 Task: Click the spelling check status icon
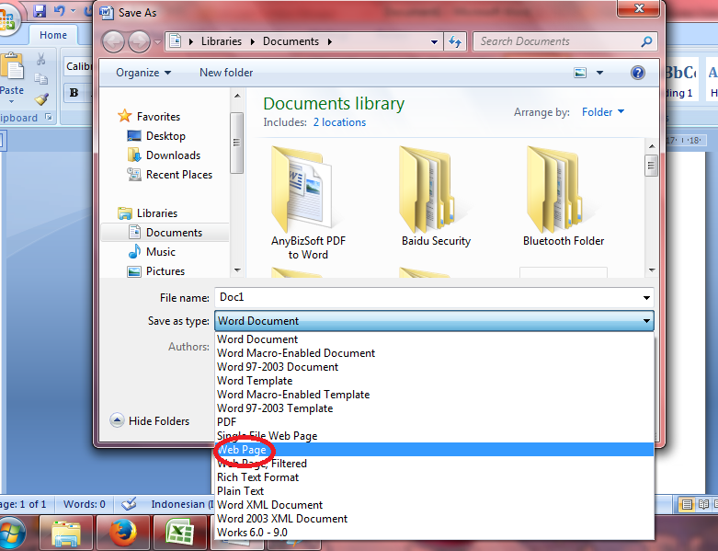(x=129, y=504)
